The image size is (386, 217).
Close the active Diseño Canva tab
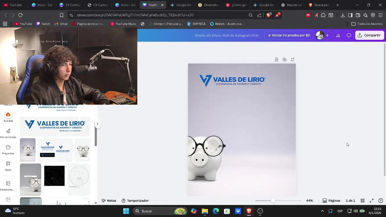coord(163,5)
